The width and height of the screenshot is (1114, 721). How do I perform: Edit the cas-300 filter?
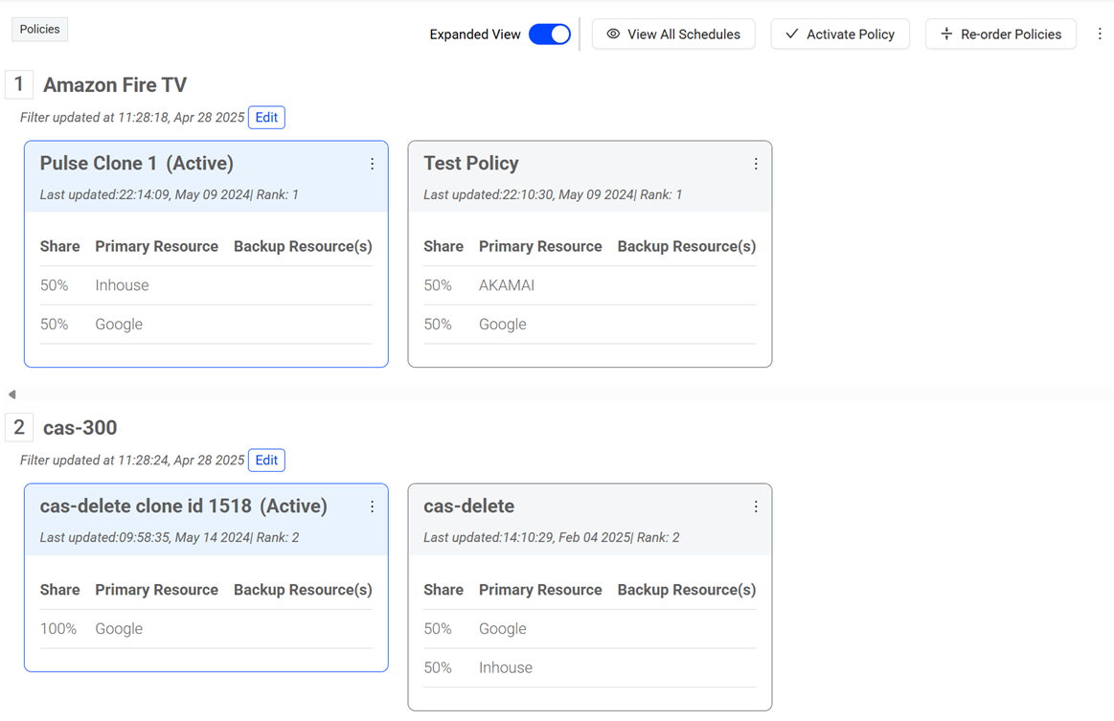pos(266,460)
